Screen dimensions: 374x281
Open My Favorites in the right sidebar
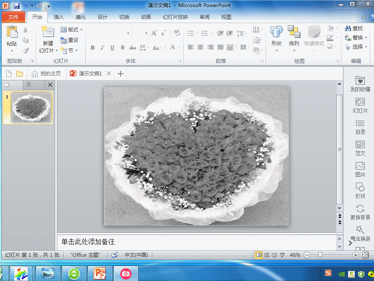pyautogui.click(x=360, y=84)
